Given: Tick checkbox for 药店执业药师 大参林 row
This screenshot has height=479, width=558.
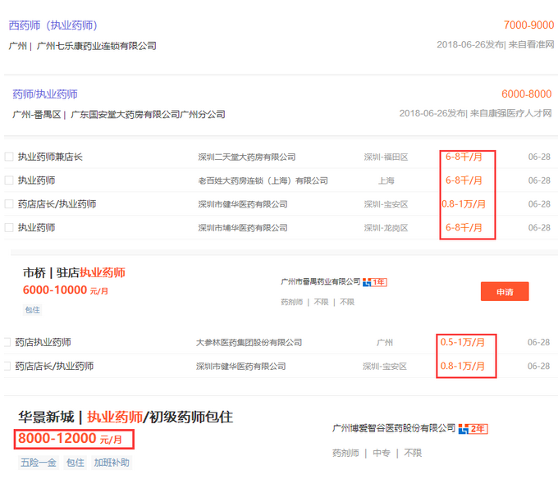Looking at the screenshot, I should pyautogui.click(x=7, y=342).
